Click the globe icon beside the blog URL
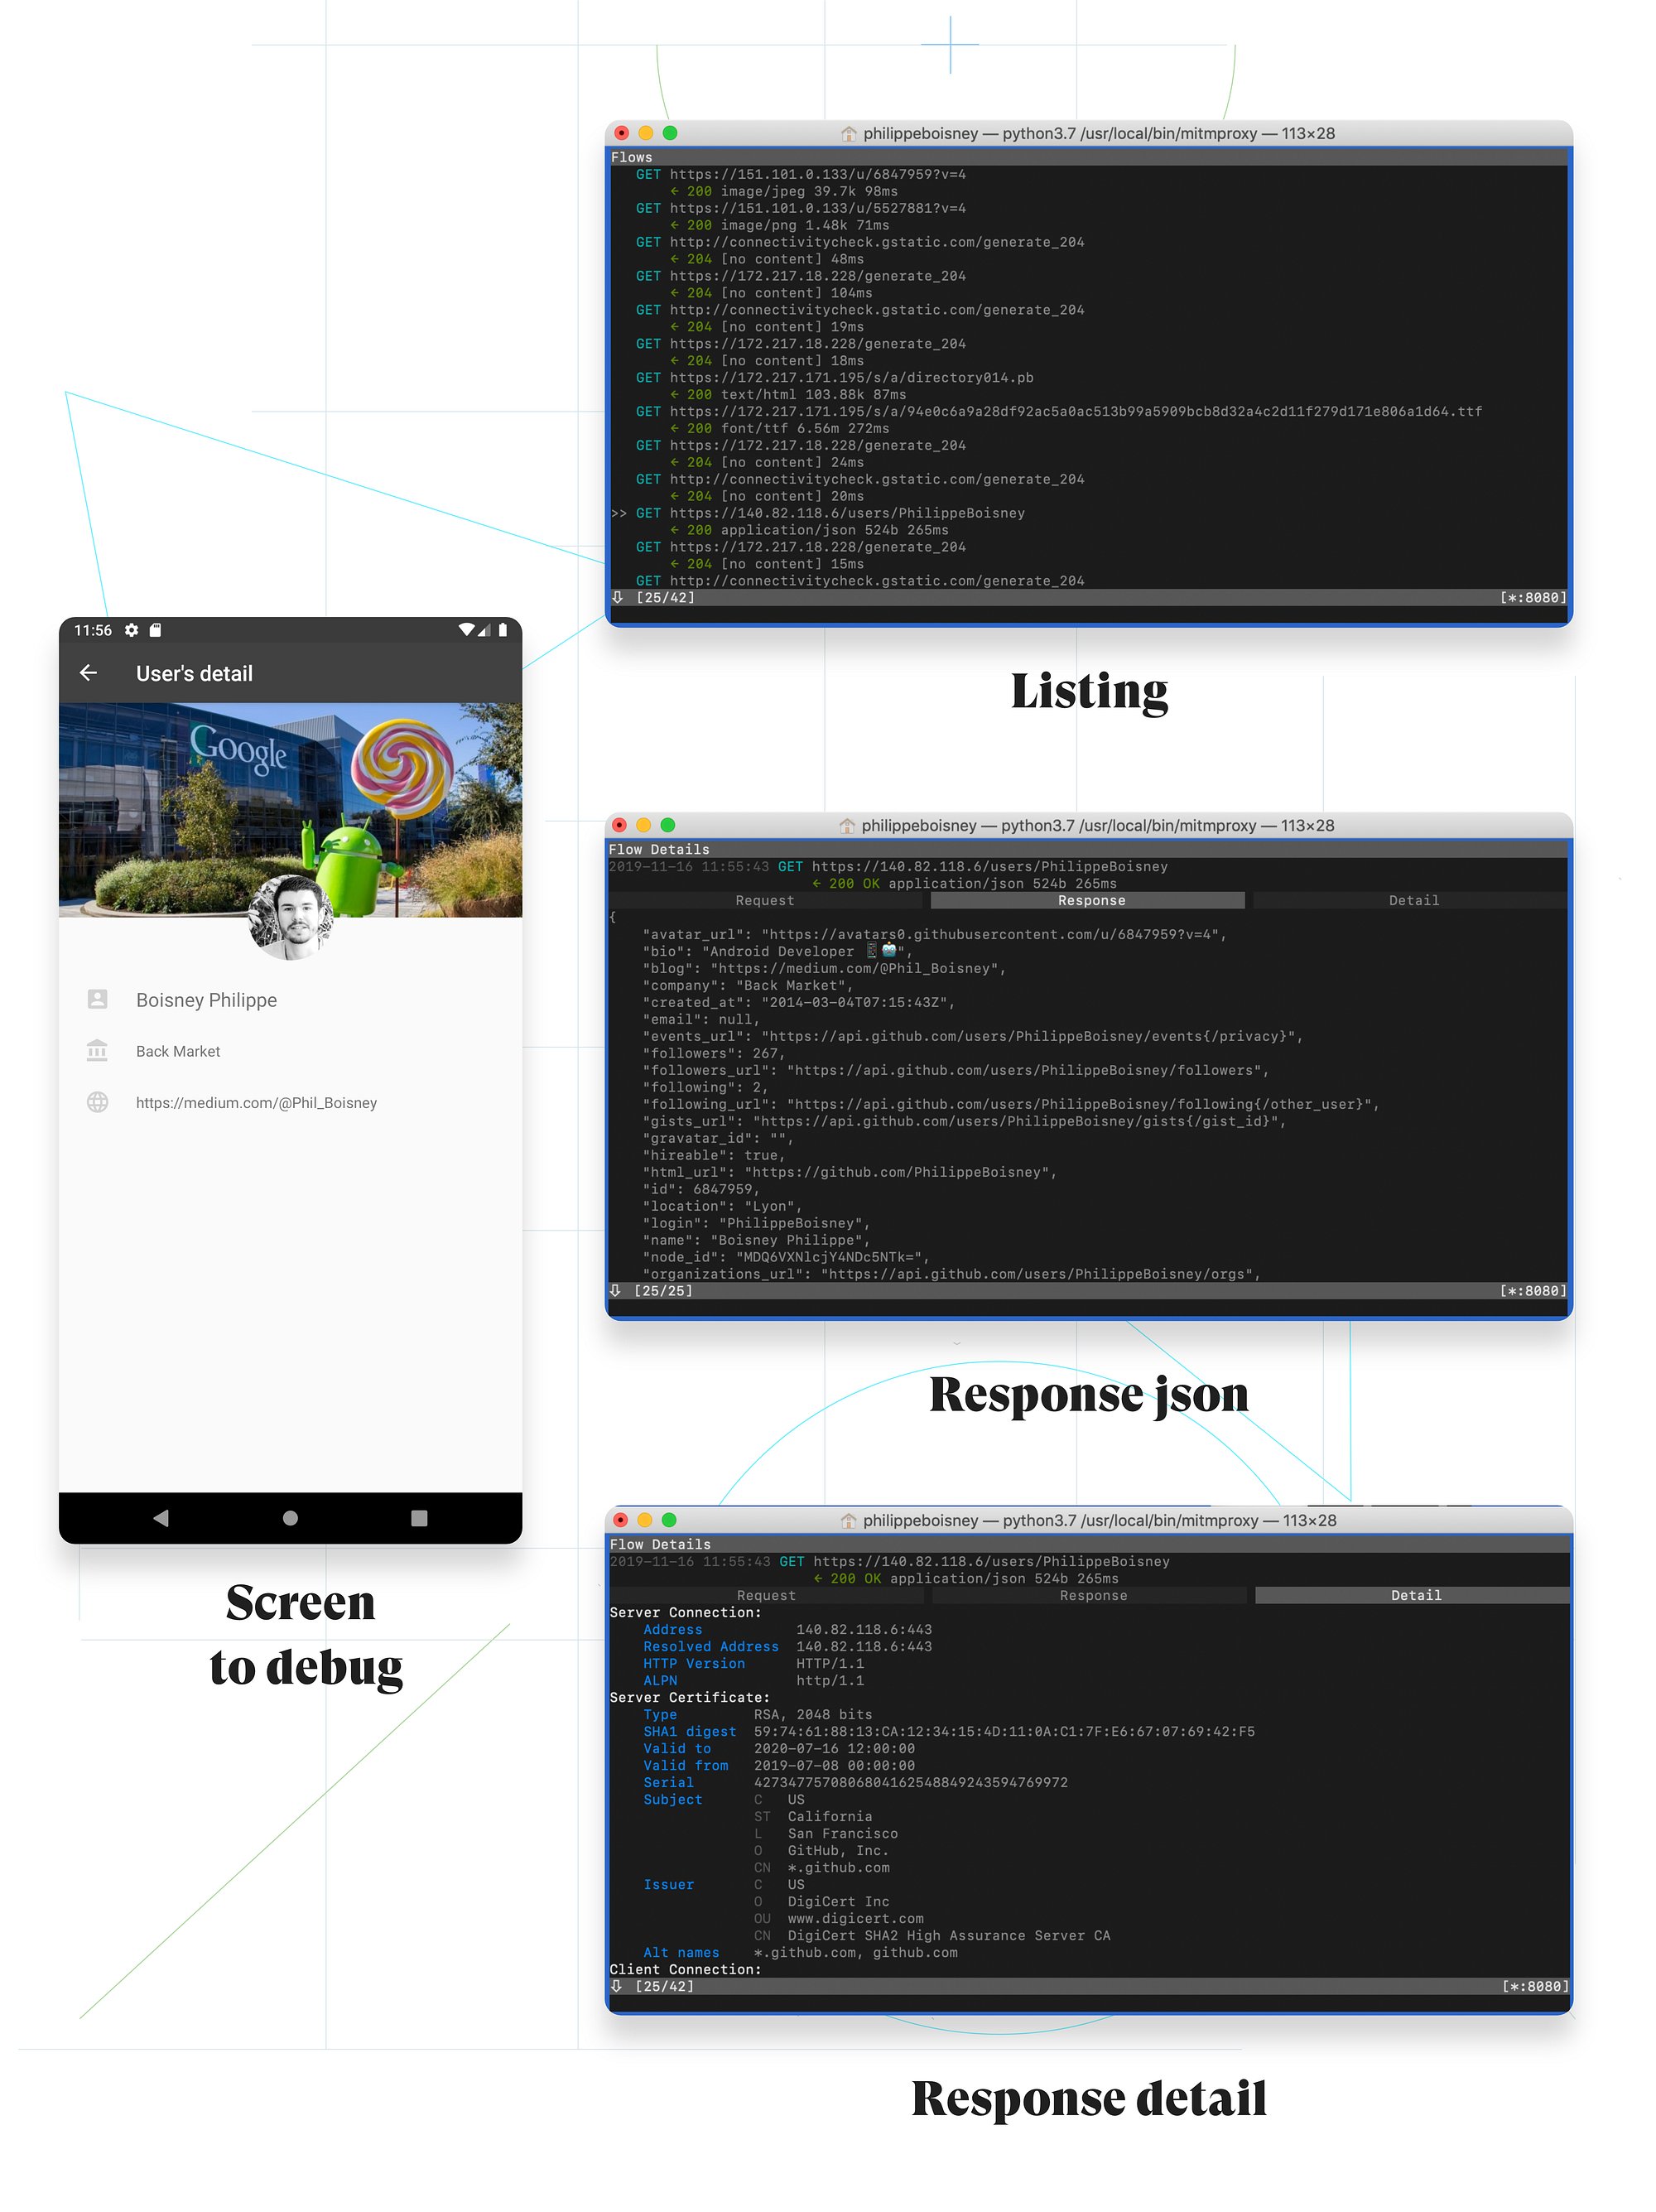1656x2212 pixels. 97,1102
